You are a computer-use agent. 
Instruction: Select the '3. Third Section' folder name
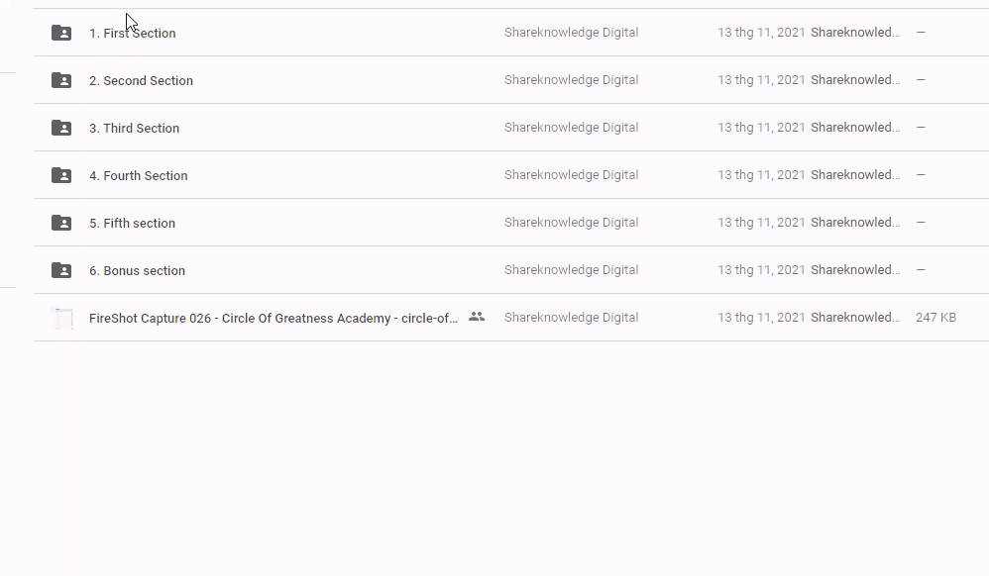tap(135, 128)
